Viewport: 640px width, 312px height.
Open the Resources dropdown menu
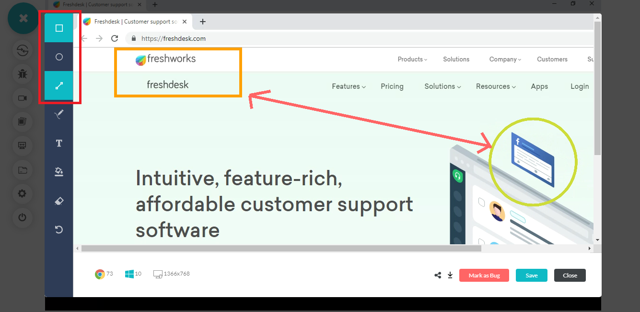pos(496,86)
